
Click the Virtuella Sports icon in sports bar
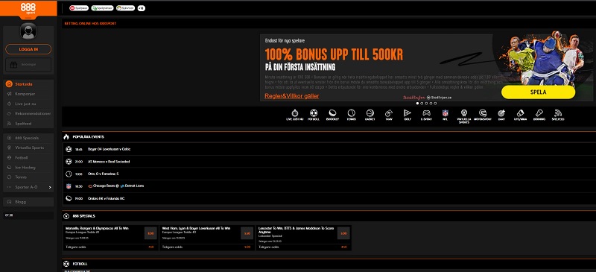tap(463, 113)
